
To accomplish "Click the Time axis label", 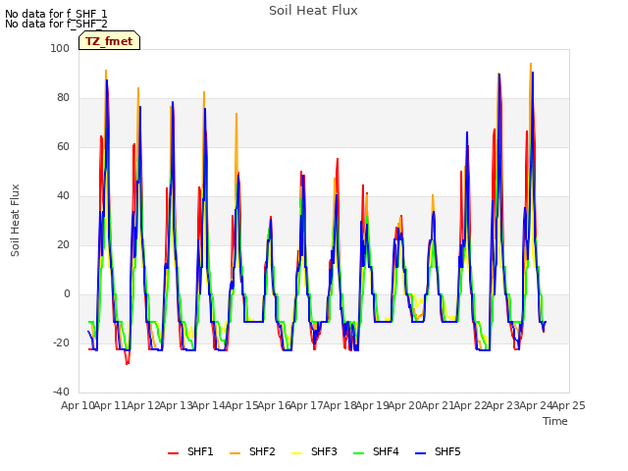I will [555, 421].
